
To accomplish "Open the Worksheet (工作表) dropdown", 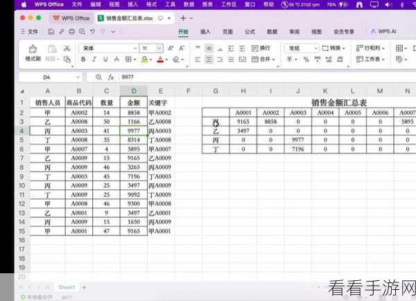I will (371, 59).
